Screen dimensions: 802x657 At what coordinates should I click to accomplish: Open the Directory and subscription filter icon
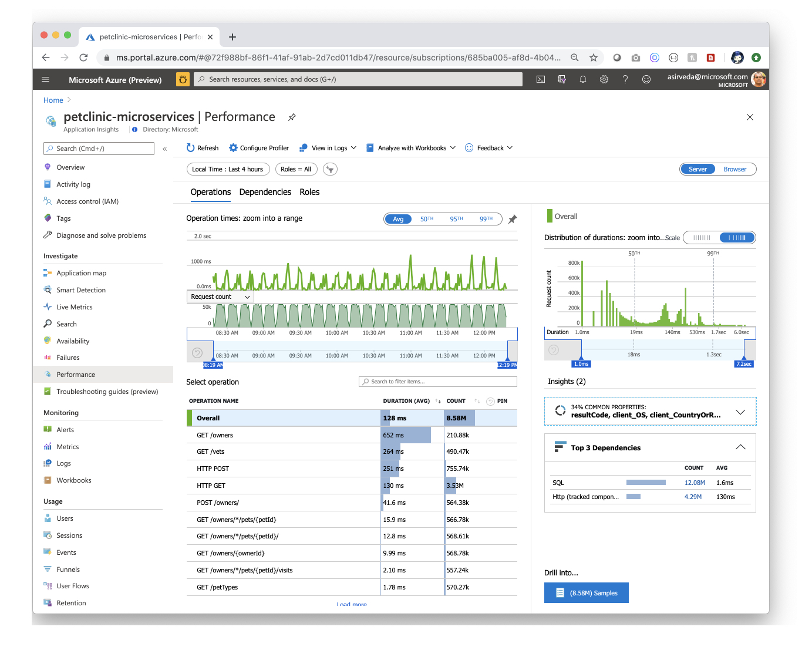(x=562, y=79)
